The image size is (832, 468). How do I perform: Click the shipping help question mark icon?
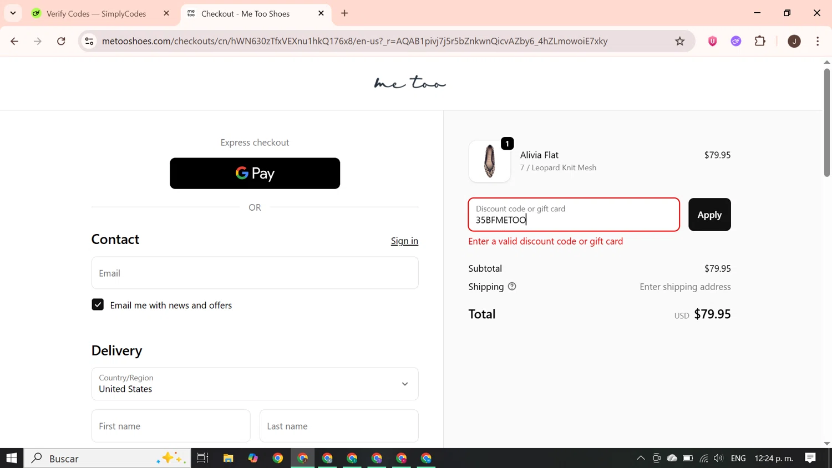pos(512,287)
